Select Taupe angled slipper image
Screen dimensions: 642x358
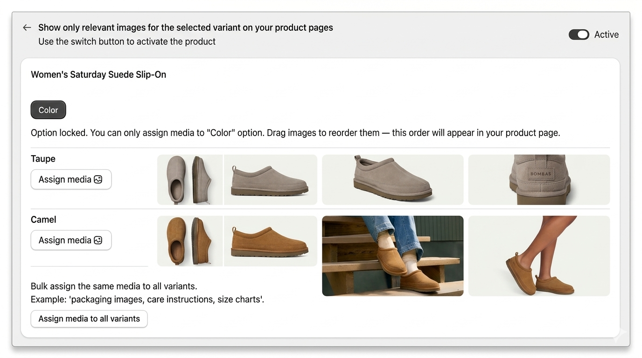click(392, 180)
